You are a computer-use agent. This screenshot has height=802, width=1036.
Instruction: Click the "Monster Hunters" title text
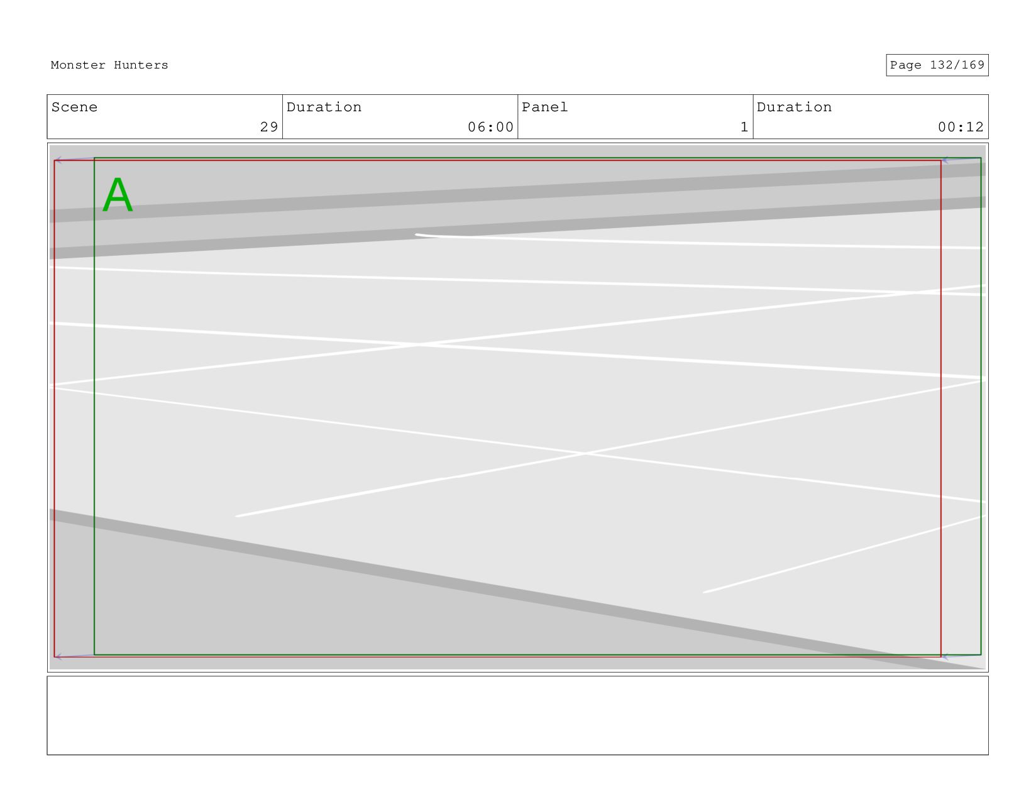click(109, 65)
